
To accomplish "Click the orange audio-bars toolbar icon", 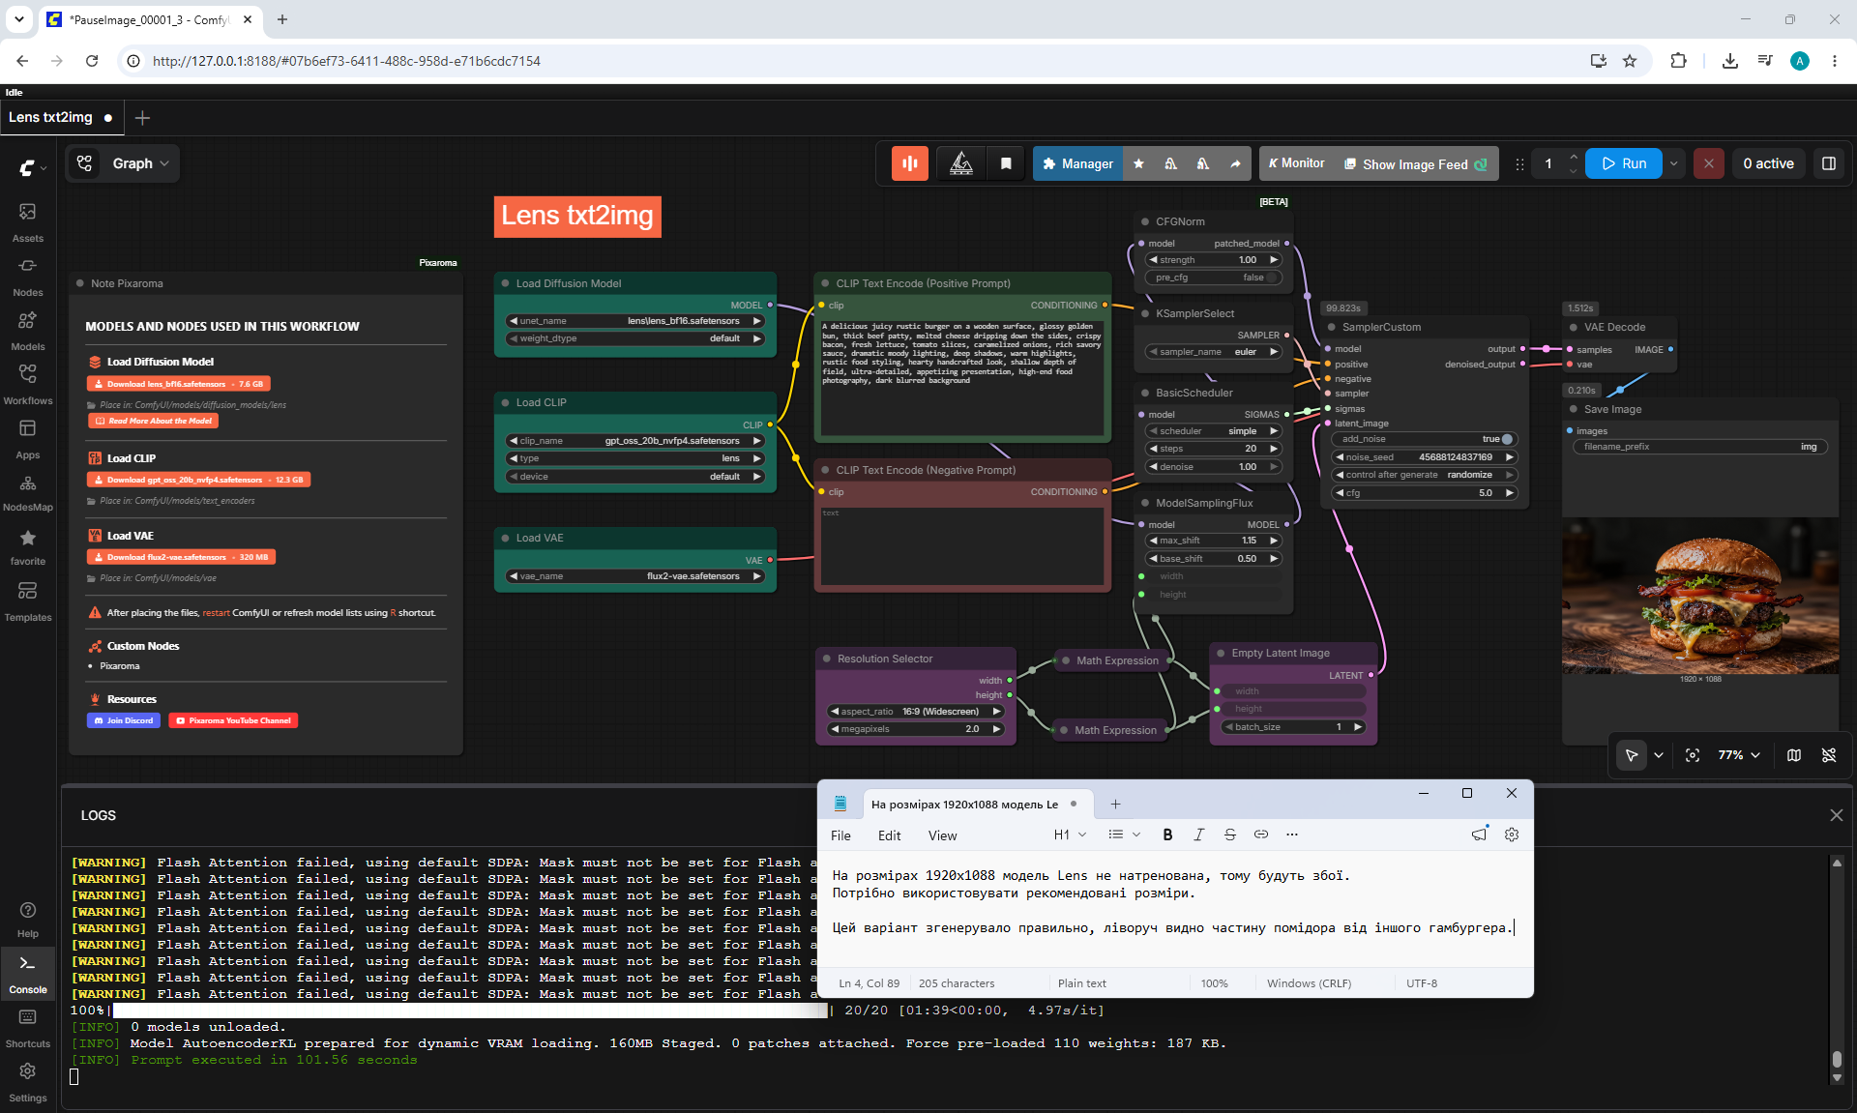I will click(x=909, y=163).
